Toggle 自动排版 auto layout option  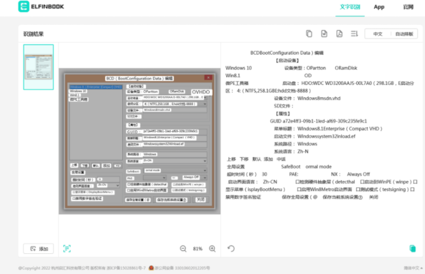click(x=404, y=34)
